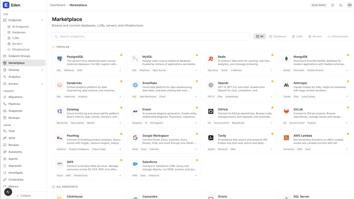Click the Eden logo icon
The width and height of the screenshot is (354, 199).
(x=6, y=5)
